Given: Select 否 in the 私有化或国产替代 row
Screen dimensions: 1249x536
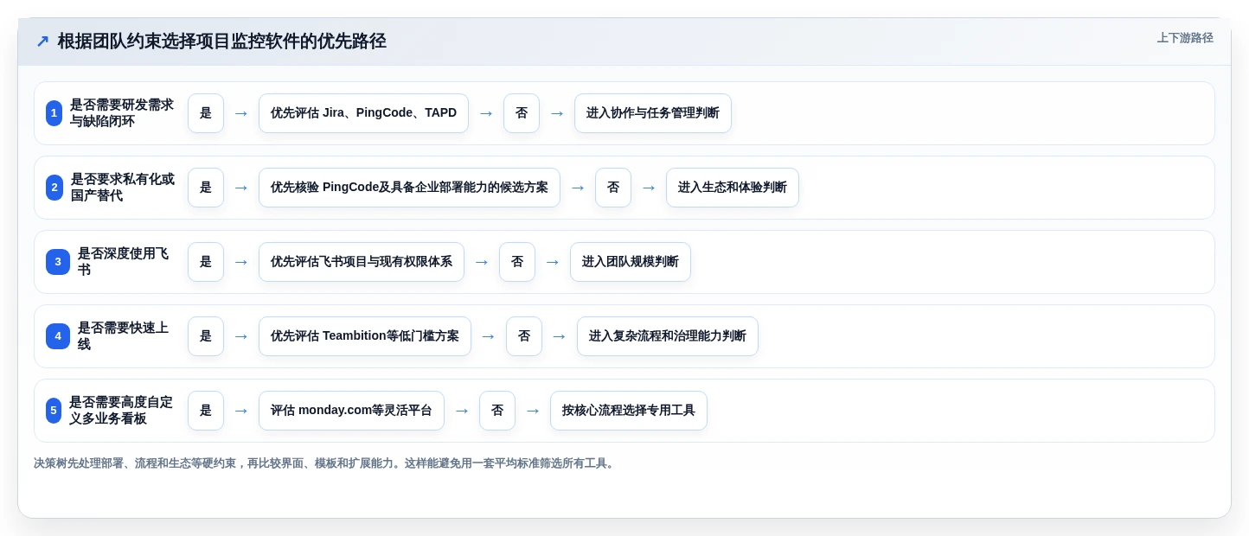Looking at the screenshot, I should pos(613,188).
